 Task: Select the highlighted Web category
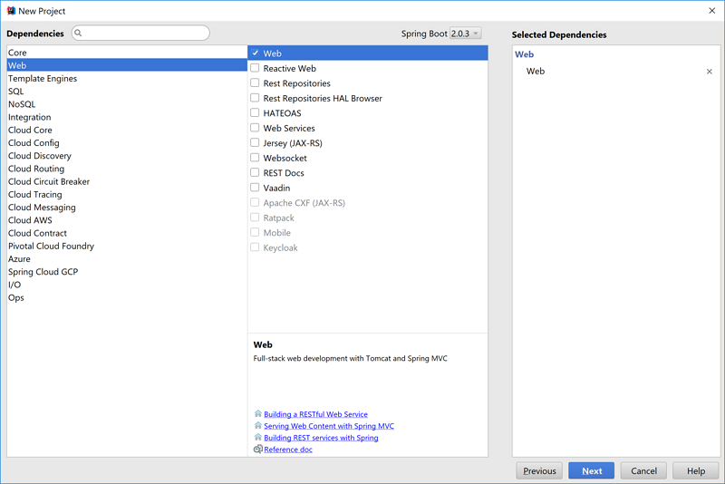tap(127, 65)
